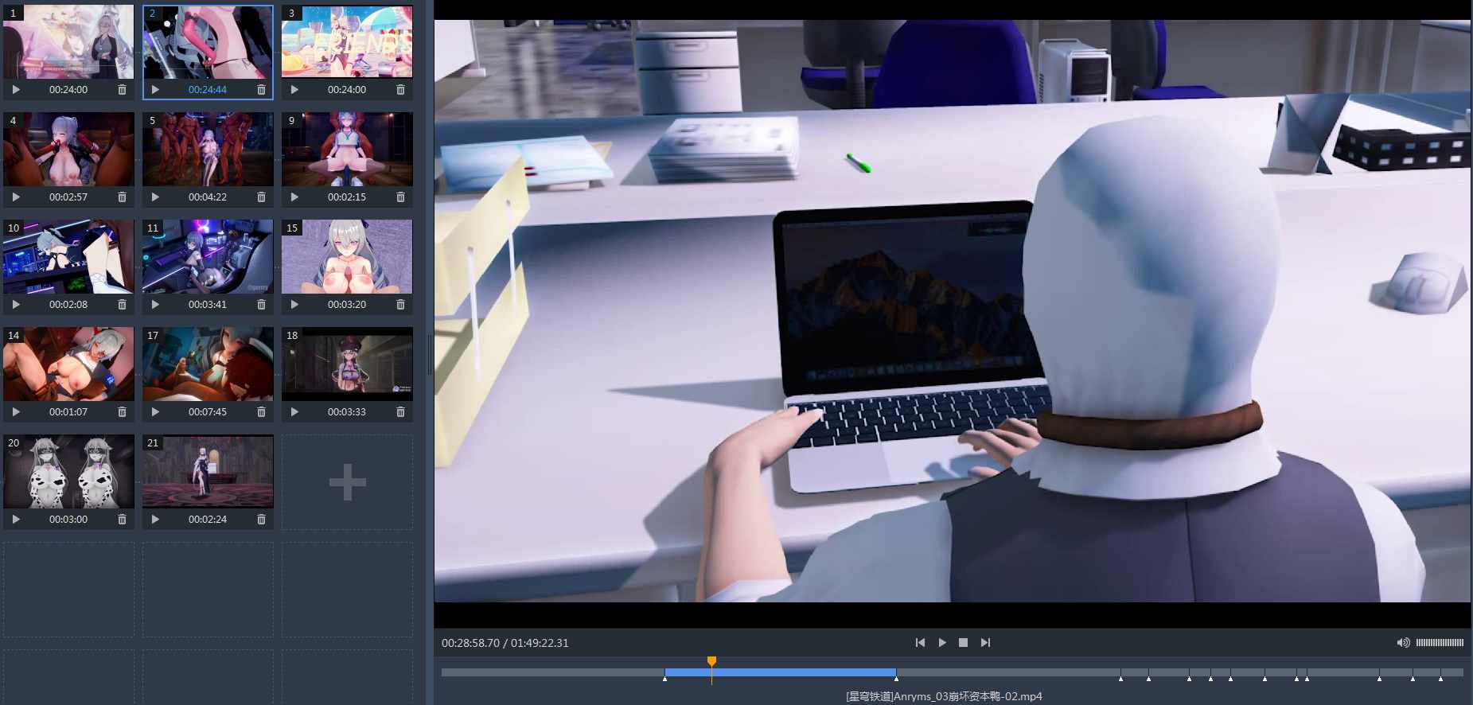Delete clip 18 lasting 00:03:33
This screenshot has width=1473, height=705.
point(400,412)
